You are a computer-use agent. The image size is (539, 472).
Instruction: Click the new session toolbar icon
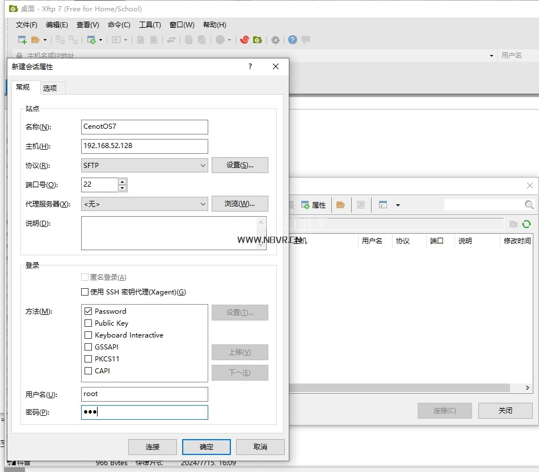click(x=22, y=40)
